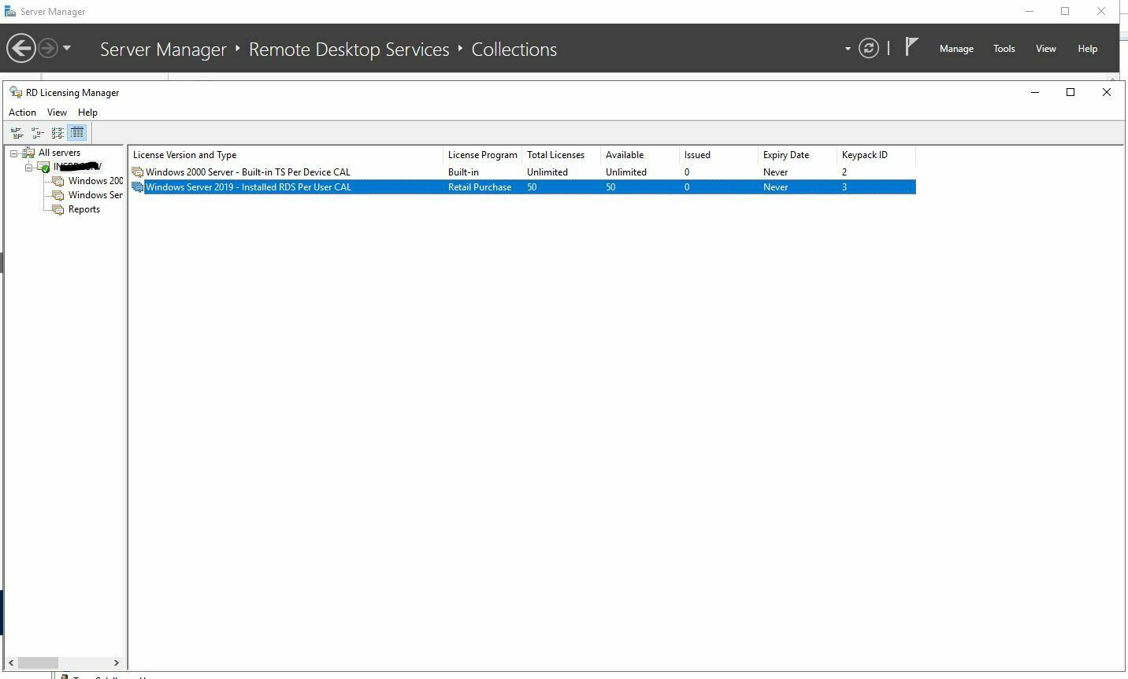Select the Reports node in the tree
1128x679 pixels.
(x=83, y=208)
